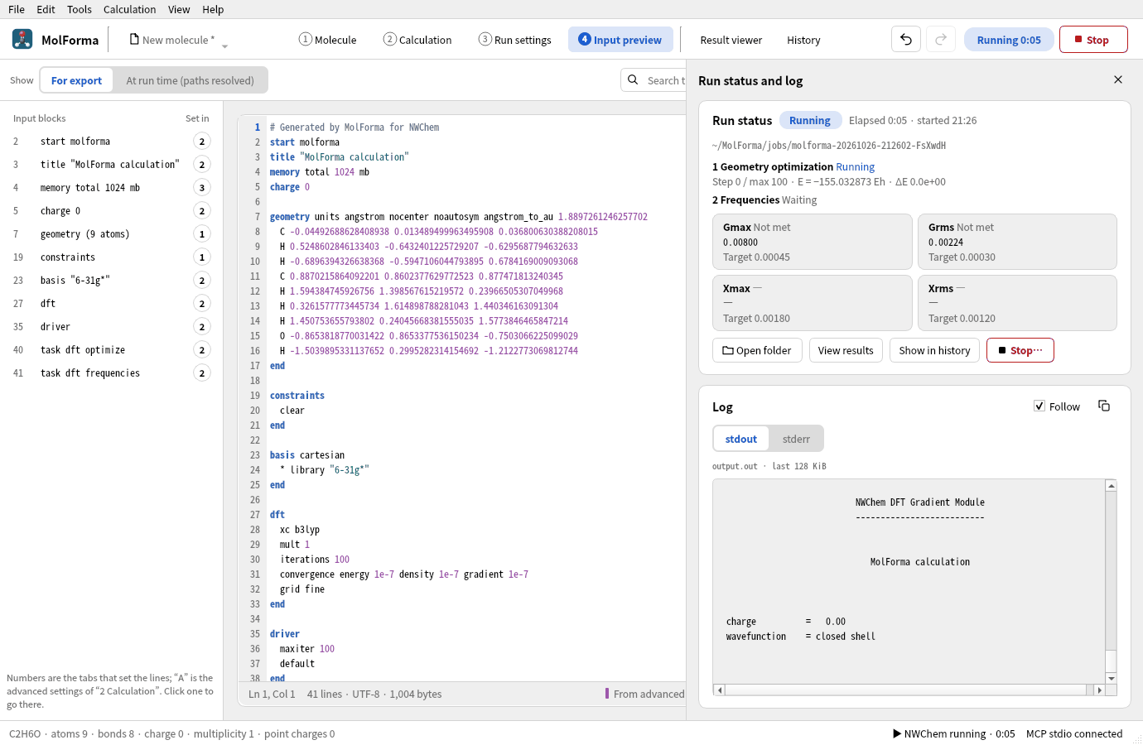1143x745 pixels.
Task: Open the File menu
Action: [17, 9]
